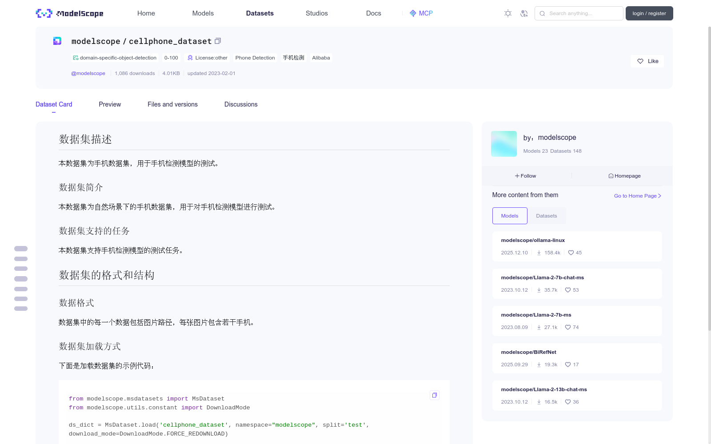
Task: Open the MCP menu item
Action: [x=421, y=13]
